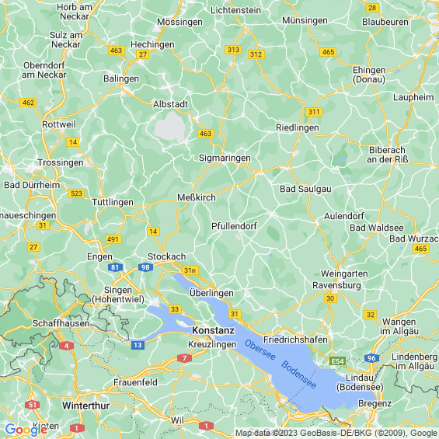
Task: Click the Friedrichshafen label on the lake
Action: point(295,340)
